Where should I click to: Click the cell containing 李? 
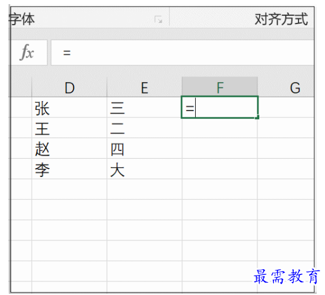pos(69,169)
